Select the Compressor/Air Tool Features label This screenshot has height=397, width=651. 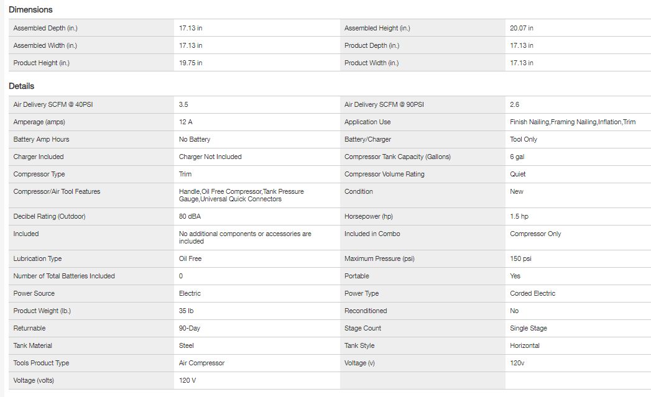pyautogui.click(x=57, y=191)
